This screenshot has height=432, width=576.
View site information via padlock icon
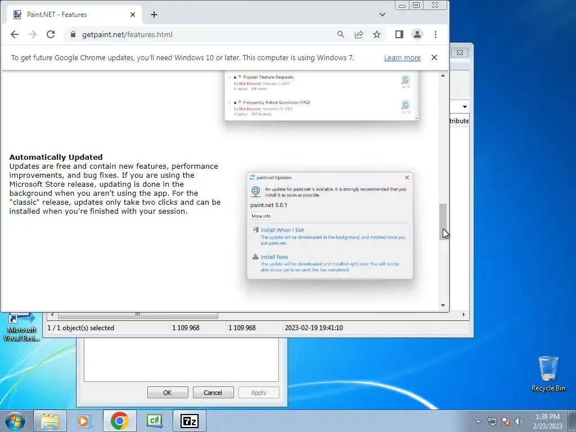point(73,34)
